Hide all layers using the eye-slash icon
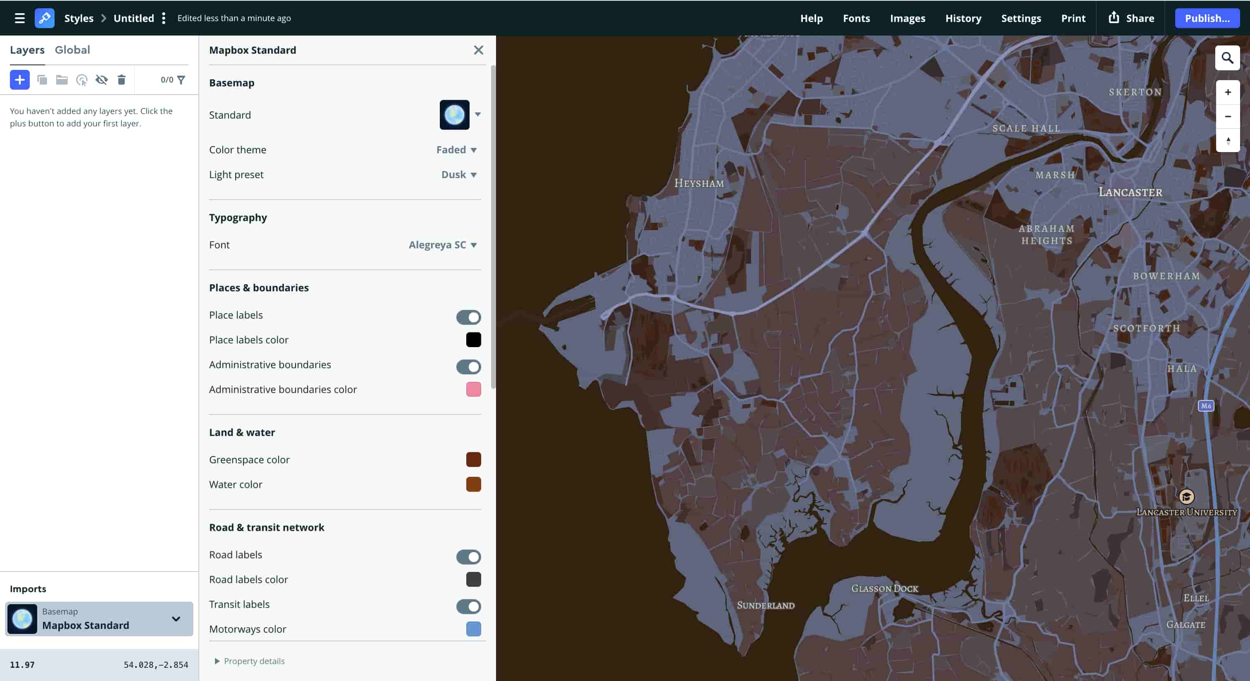The height and width of the screenshot is (681, 1250). tap(102, 80)
